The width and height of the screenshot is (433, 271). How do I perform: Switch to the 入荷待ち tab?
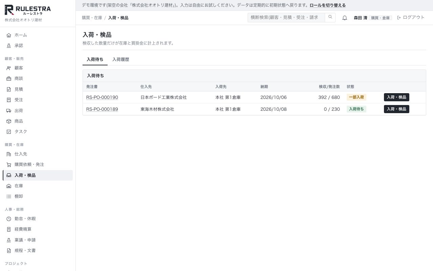click(95, 60)
